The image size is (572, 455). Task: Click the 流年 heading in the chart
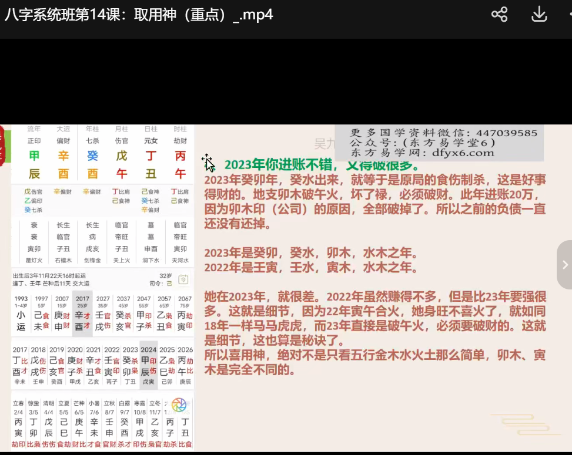[34, 129]
